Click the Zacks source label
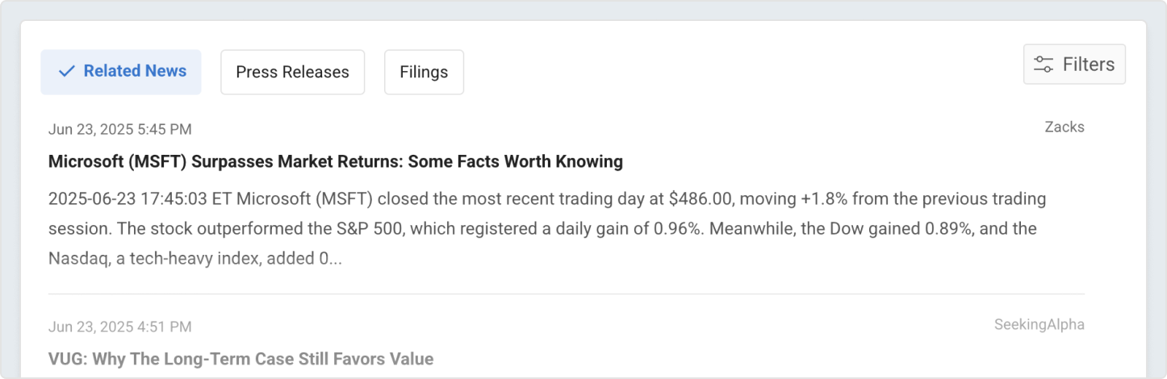 1064,127
